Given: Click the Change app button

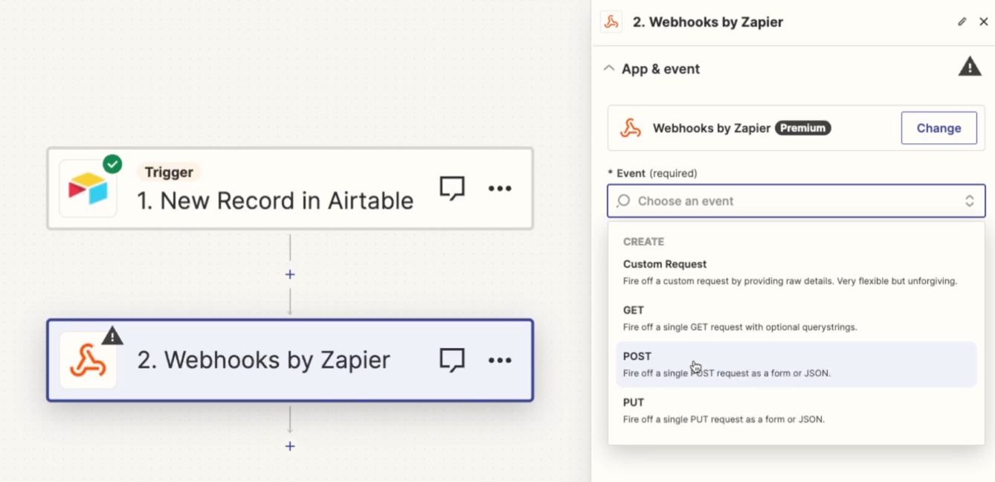Looking at the screenshot, I should click(938, 128).
